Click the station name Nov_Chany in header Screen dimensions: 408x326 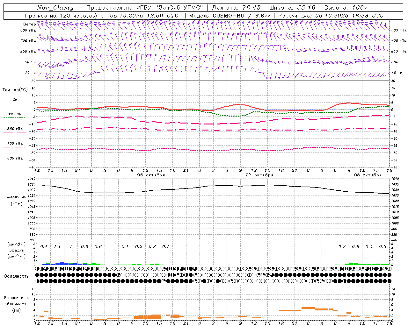click(x=55, y=8)
